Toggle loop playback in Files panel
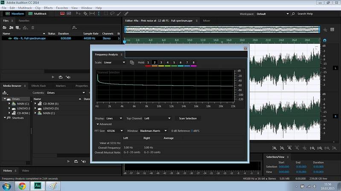Screen dimensions: 341x191 61,77
